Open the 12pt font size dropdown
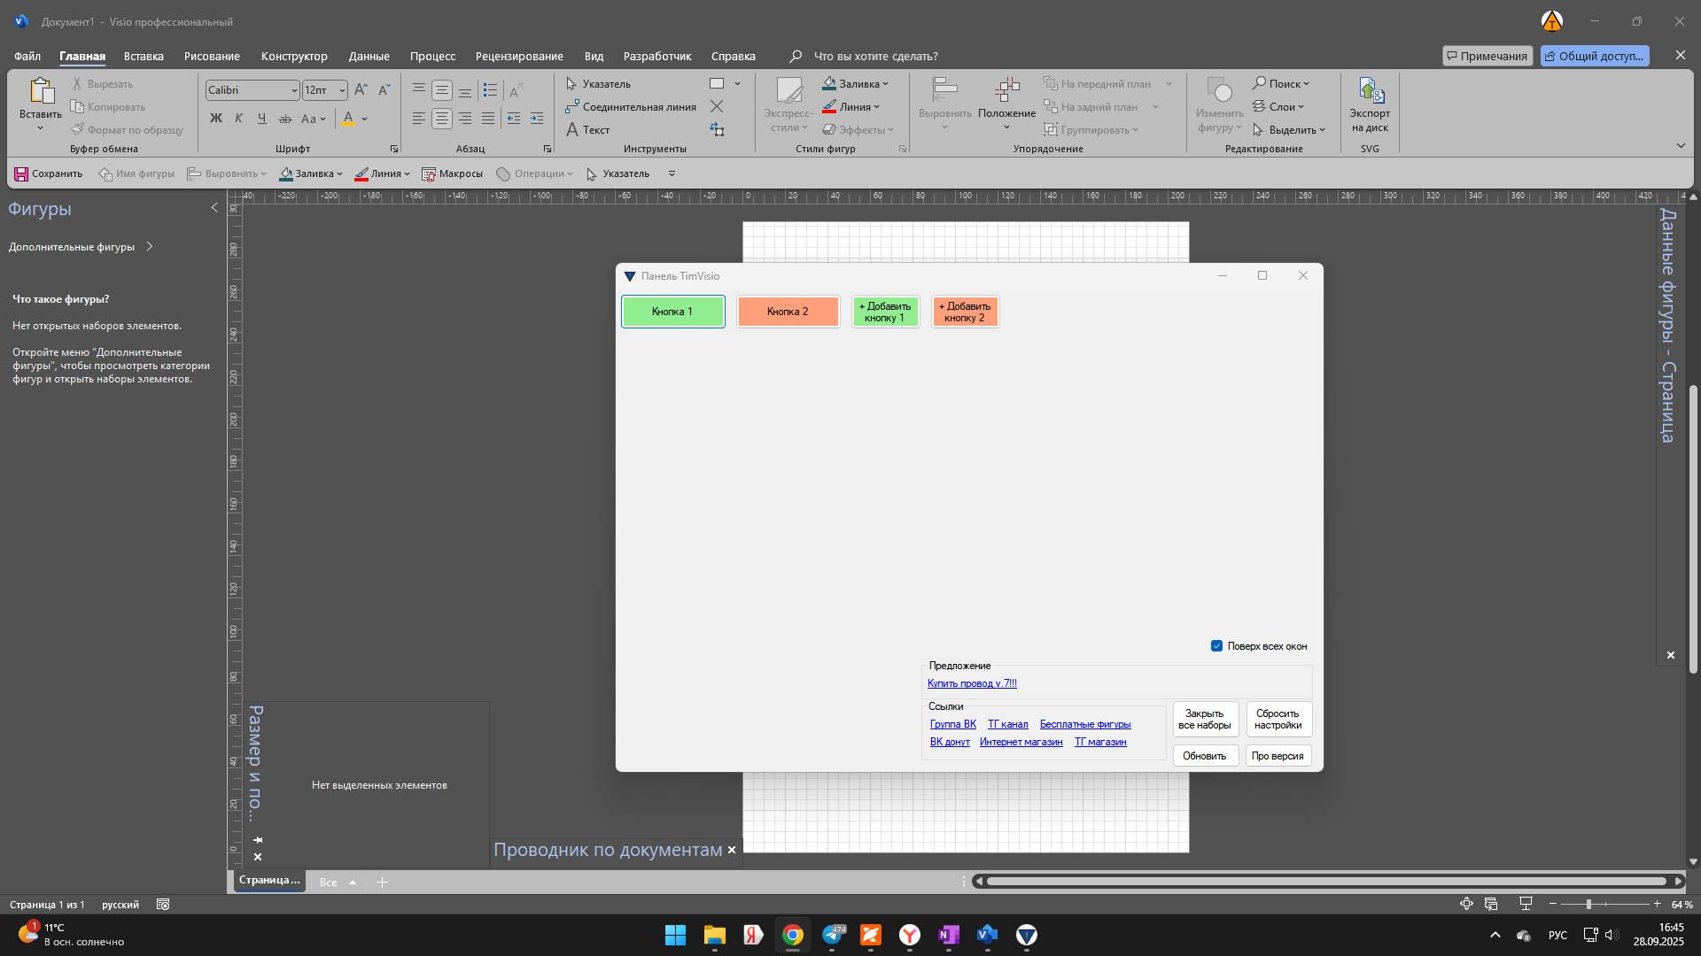1701x956 pixels. (x=342, y=90)
